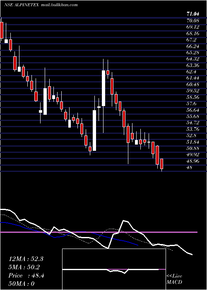Click the mail.bullkhan.com source label
This screenshot has width=207, height=290.
pos(59,5)
